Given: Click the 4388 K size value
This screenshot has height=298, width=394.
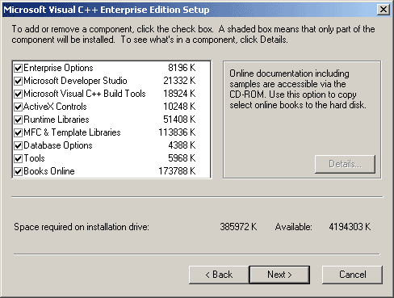Looking at the screenshot, I should [x=182, y=145].
